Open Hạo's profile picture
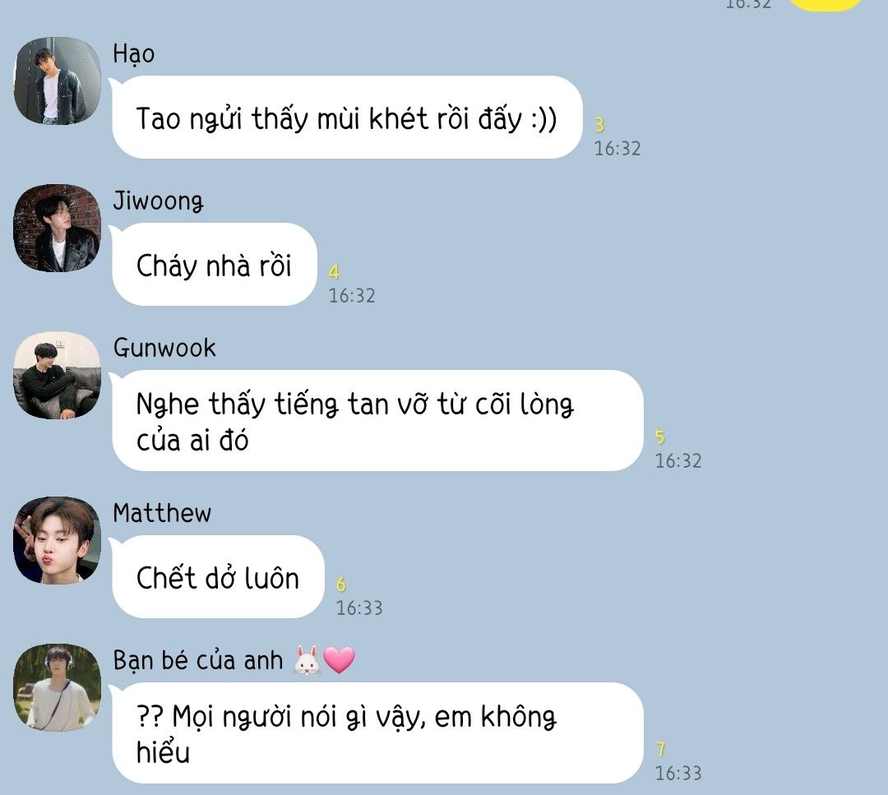 [x=58, y=81]
